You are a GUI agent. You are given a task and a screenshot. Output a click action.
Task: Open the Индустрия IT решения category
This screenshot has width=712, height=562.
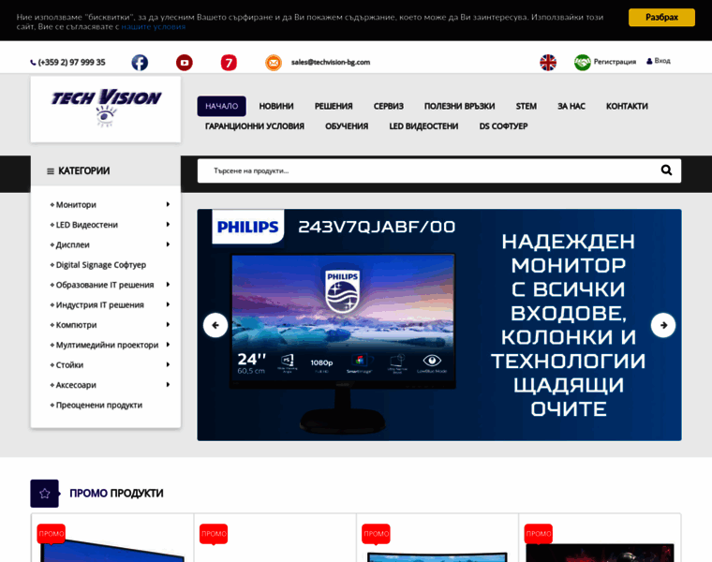coord(100,304)
